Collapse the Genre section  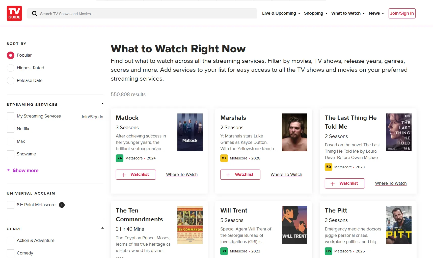tap(102, 228)
